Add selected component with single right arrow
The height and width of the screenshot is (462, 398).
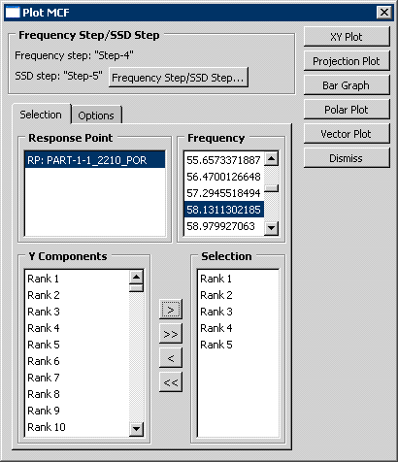tap(171, 310)
